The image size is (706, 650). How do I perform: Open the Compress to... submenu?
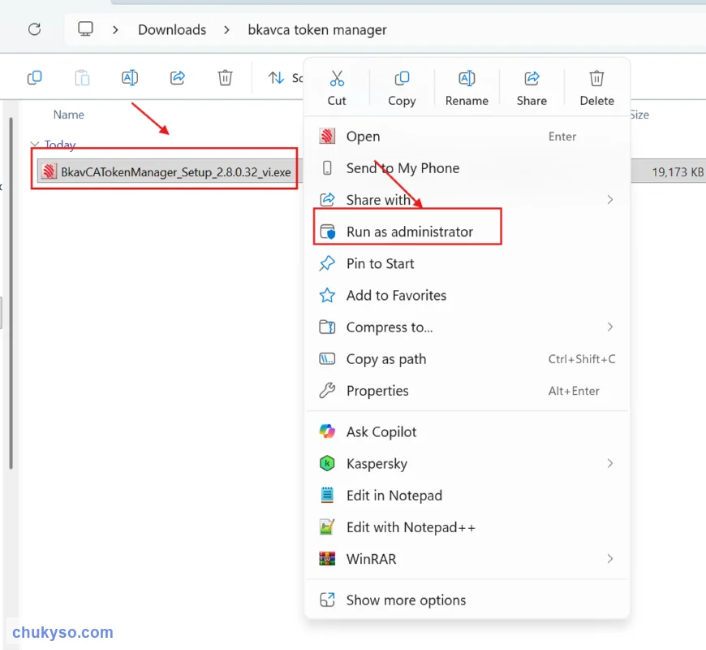pos(467,327)
